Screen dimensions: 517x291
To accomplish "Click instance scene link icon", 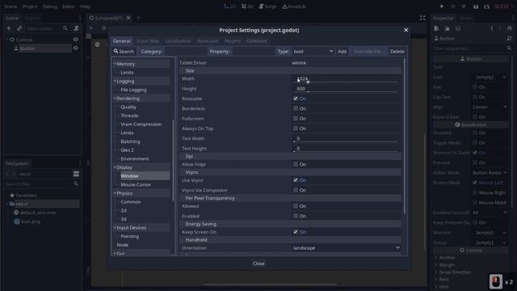I will click(19, 28).
